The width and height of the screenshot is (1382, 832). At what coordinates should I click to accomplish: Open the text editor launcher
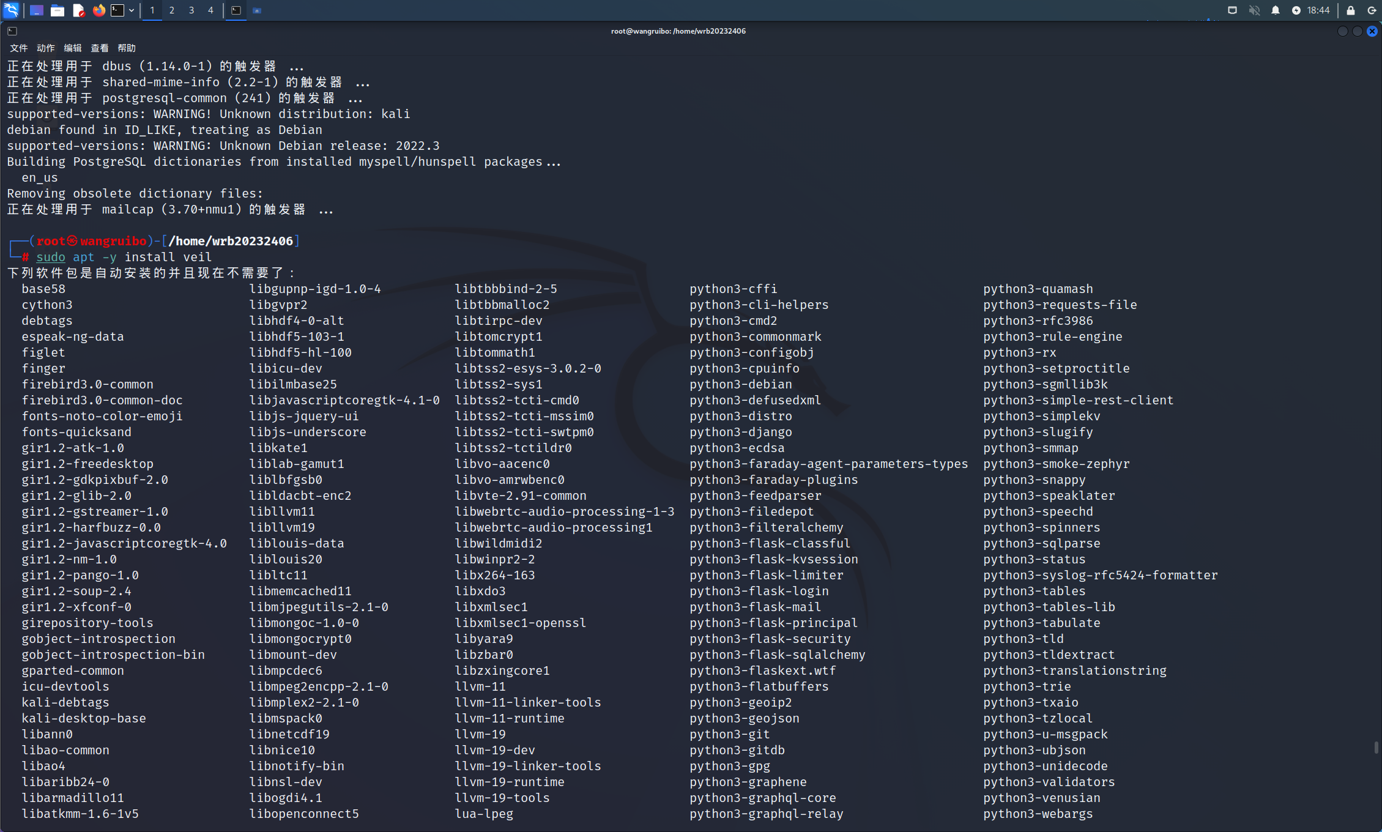pyautogui.click(x=78, y=10)
